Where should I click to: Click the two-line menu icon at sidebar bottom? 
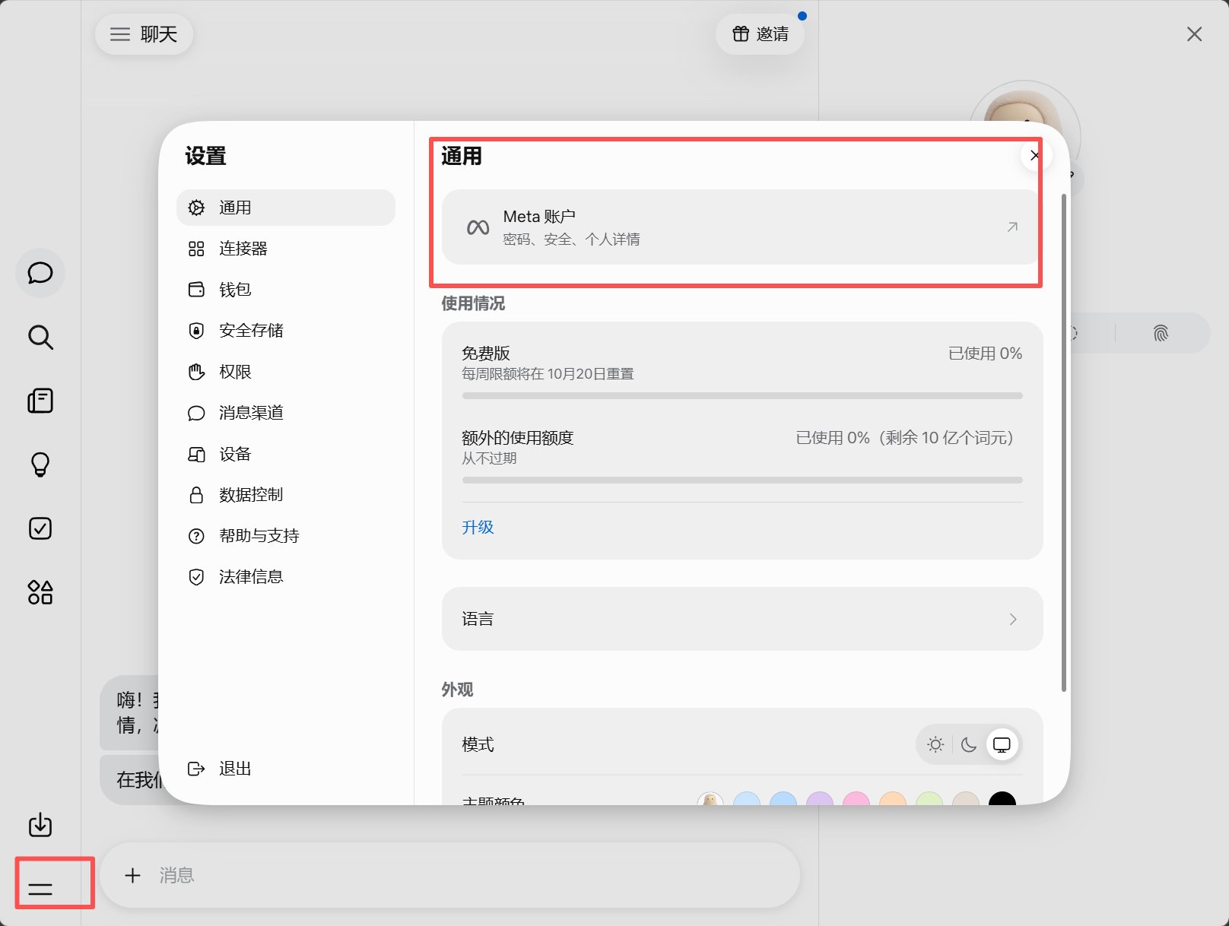coord(40,888)
